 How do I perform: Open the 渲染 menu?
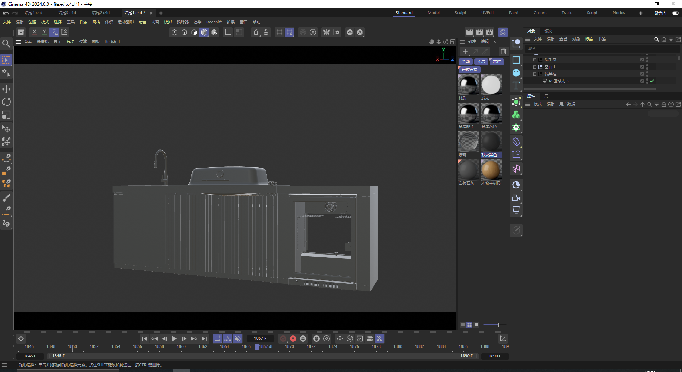197,22
